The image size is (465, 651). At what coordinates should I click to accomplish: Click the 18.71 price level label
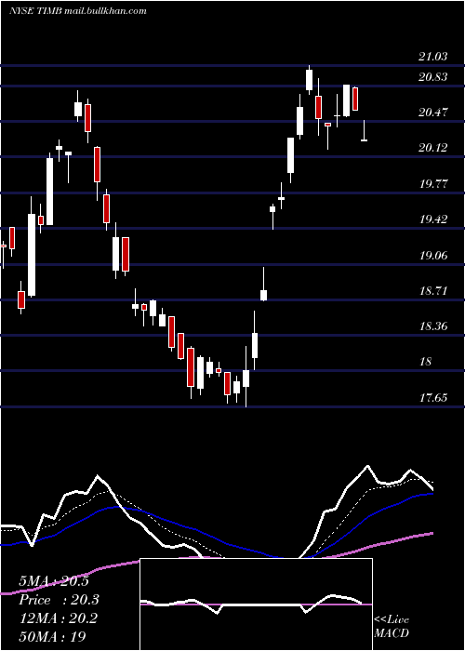[x=433, y=290]
